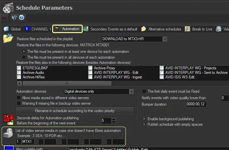Activate the What's This help pointer
This screenshot has height=150, width=229.
tap(14, 17)
